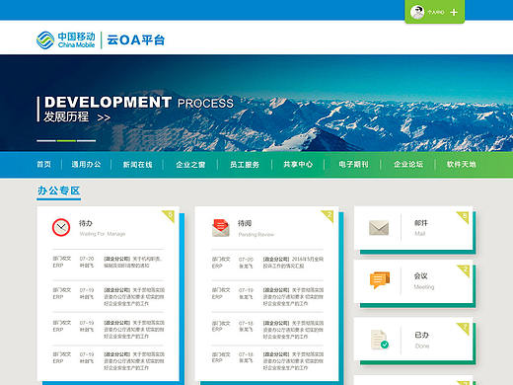Open the 首页 navigation item
The width and height of the screenshot is (513, 385).
[x=43, y=164]
